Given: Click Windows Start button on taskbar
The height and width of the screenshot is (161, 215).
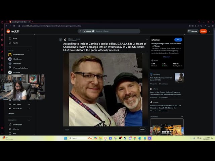Looking at the screenshot, I should click(65, 138).
